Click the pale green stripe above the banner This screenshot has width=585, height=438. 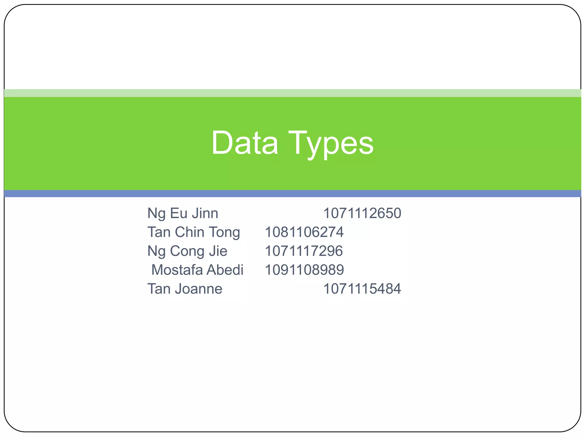(x=292, y=93)
